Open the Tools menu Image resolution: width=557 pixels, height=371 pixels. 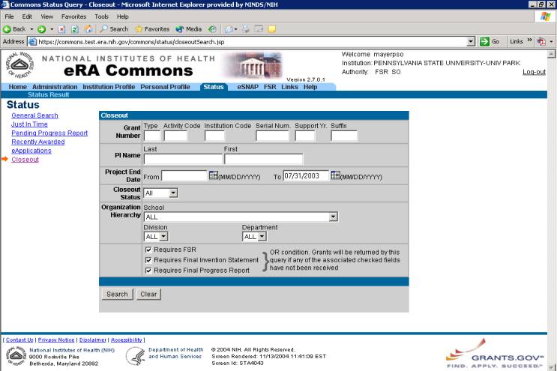pos(101,16)
